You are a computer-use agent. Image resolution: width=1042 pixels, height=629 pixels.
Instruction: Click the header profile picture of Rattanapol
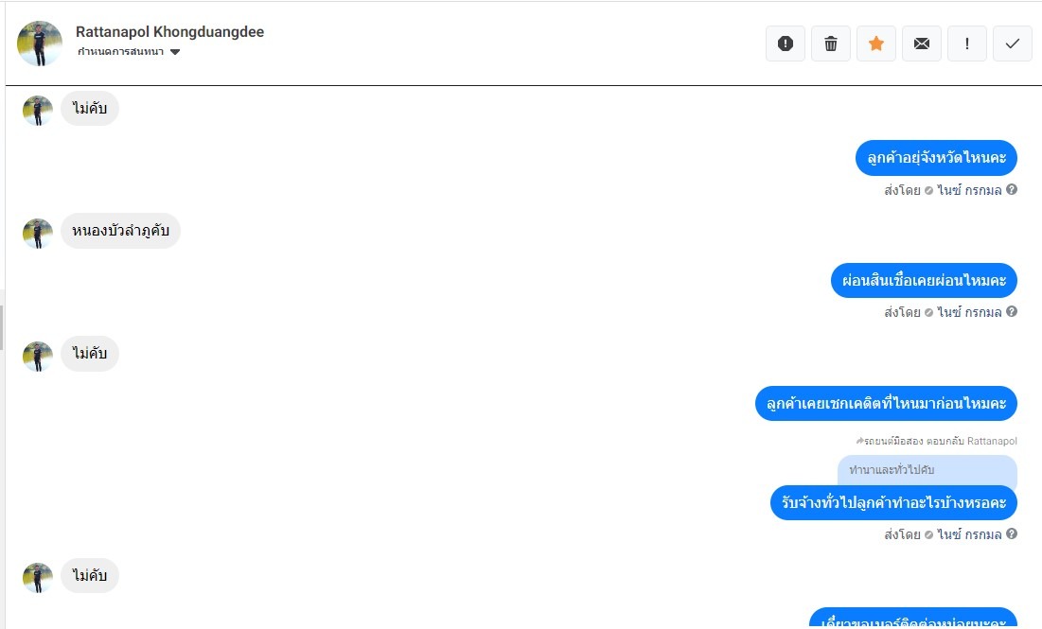(x=39, y=44)
